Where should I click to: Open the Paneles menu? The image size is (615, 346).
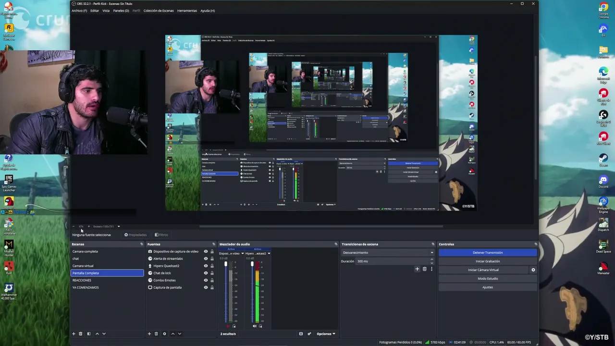[x=121, y=11]
